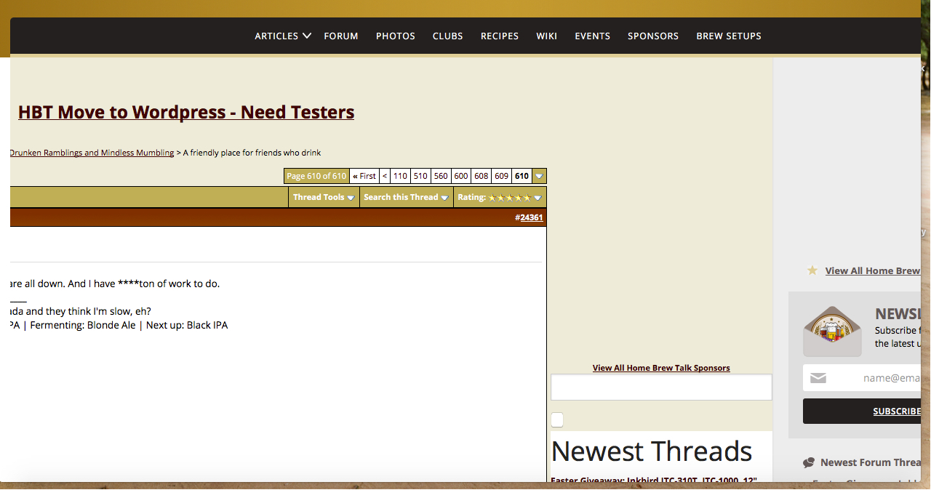Open the CLUBS page
The width and height of the screenshot is (931, 490).
[448, 36]
